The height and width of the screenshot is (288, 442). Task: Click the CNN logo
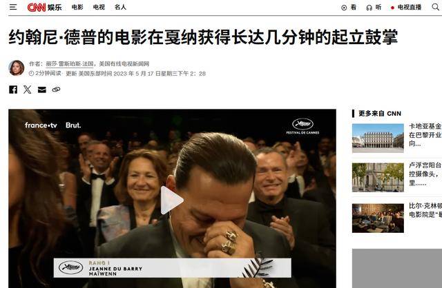click(x=37, y=8)
